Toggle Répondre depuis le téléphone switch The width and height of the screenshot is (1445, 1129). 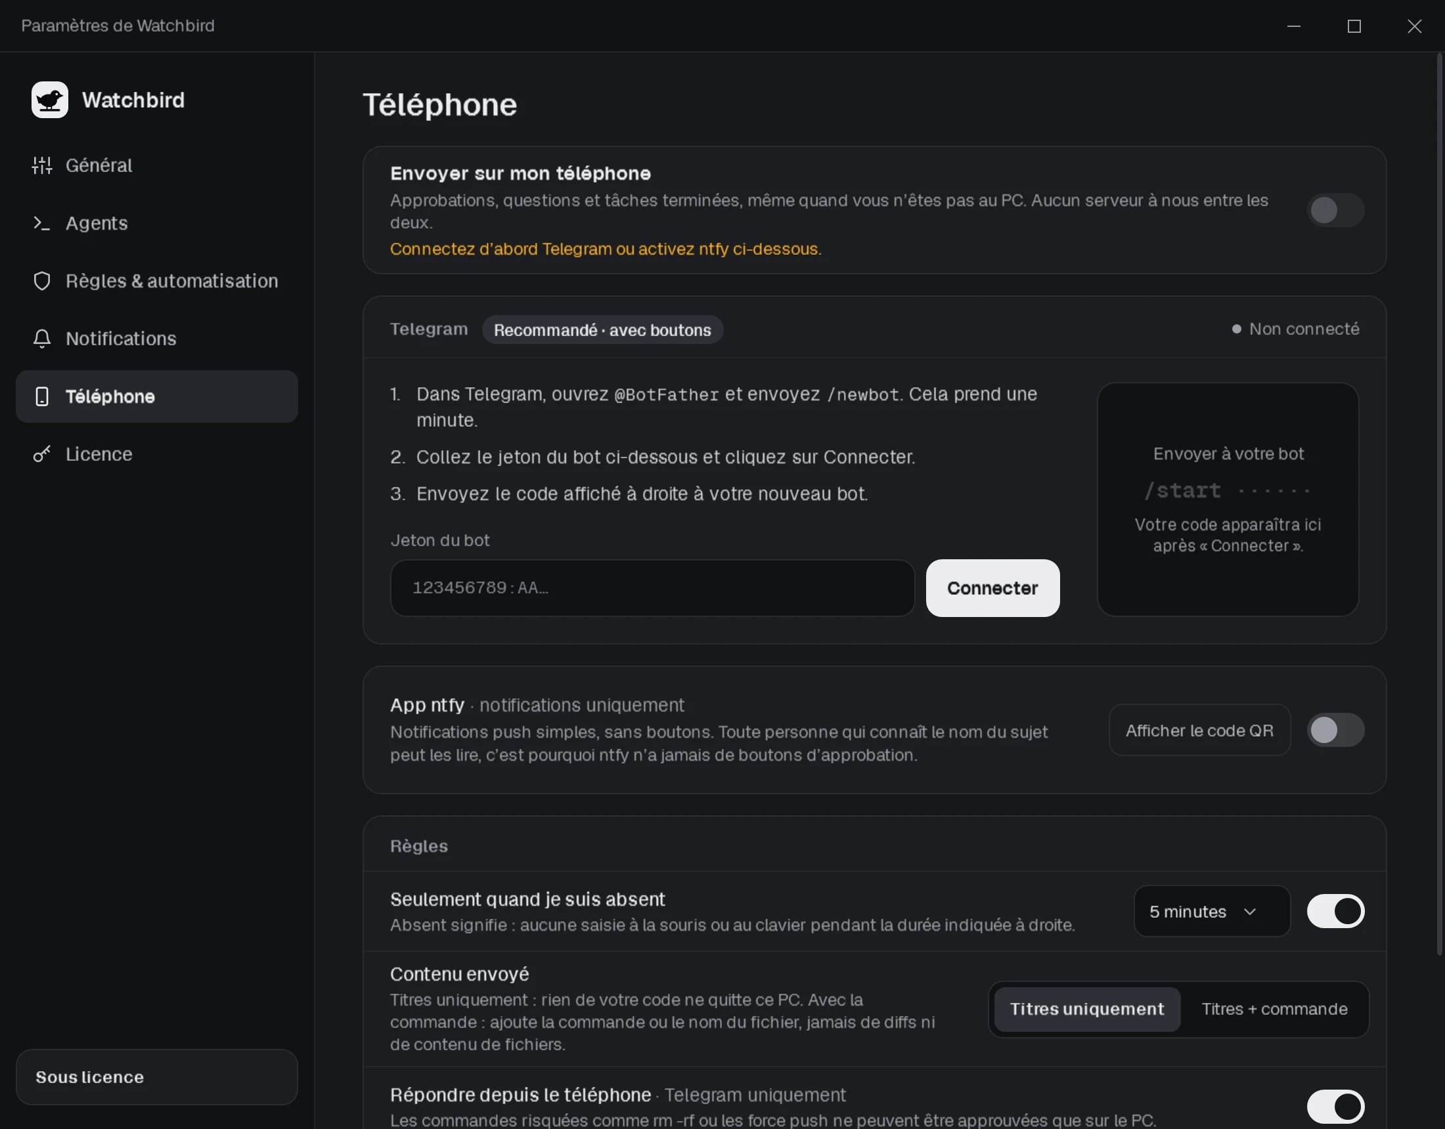(1335, 1106)
